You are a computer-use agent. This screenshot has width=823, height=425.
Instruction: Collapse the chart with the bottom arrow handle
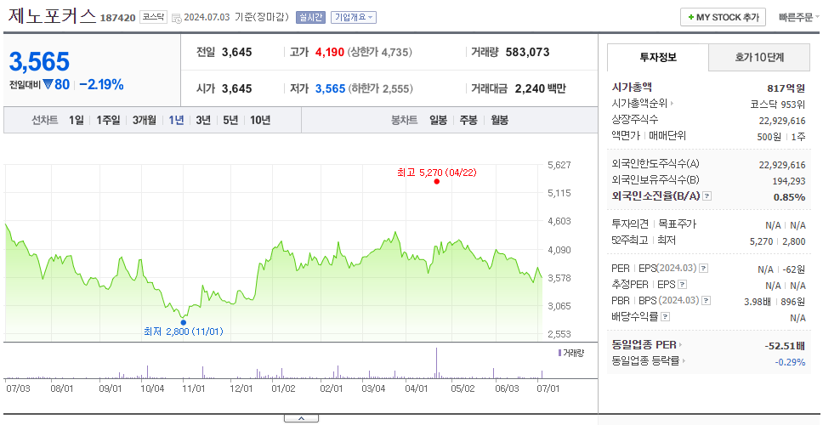click(x=301, y=418)
